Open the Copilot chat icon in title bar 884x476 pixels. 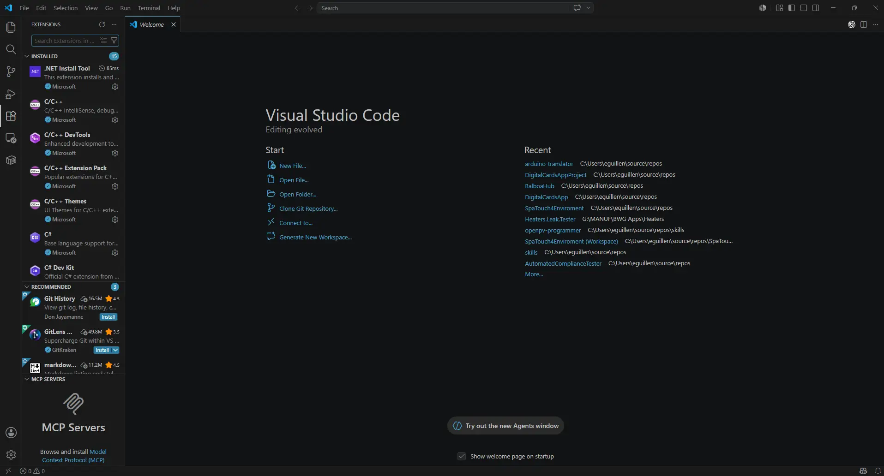577,8
